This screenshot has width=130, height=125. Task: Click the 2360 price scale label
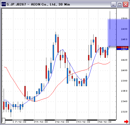click(124, 91)
